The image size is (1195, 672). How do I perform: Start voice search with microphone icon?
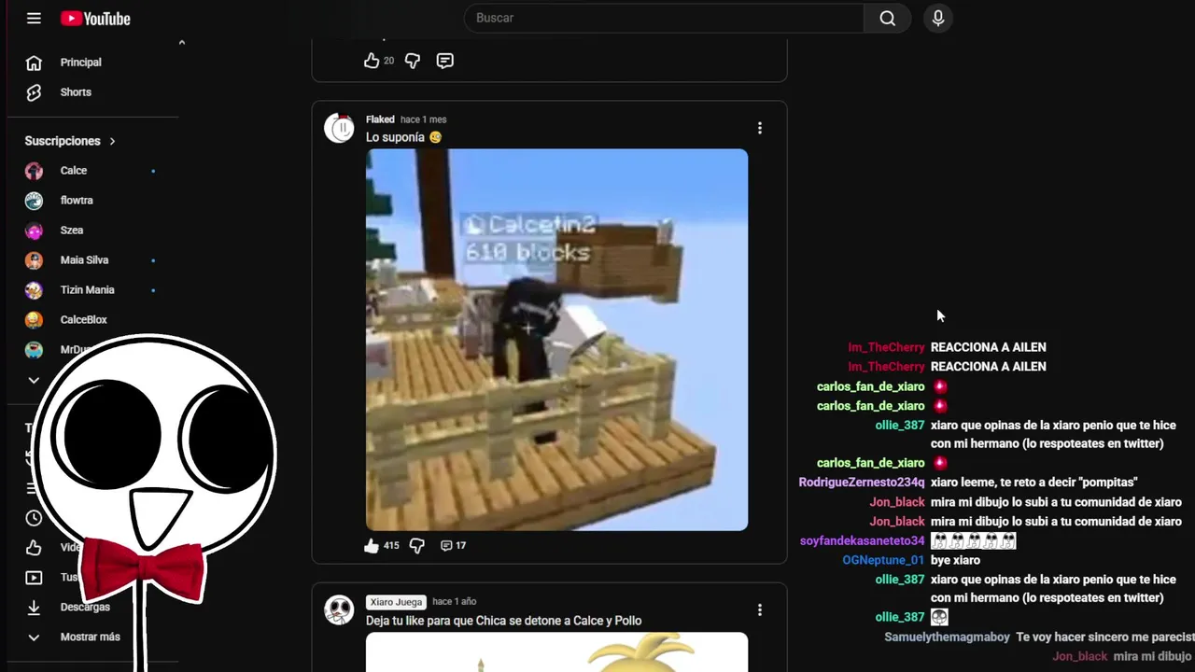[x=938, y=18]
